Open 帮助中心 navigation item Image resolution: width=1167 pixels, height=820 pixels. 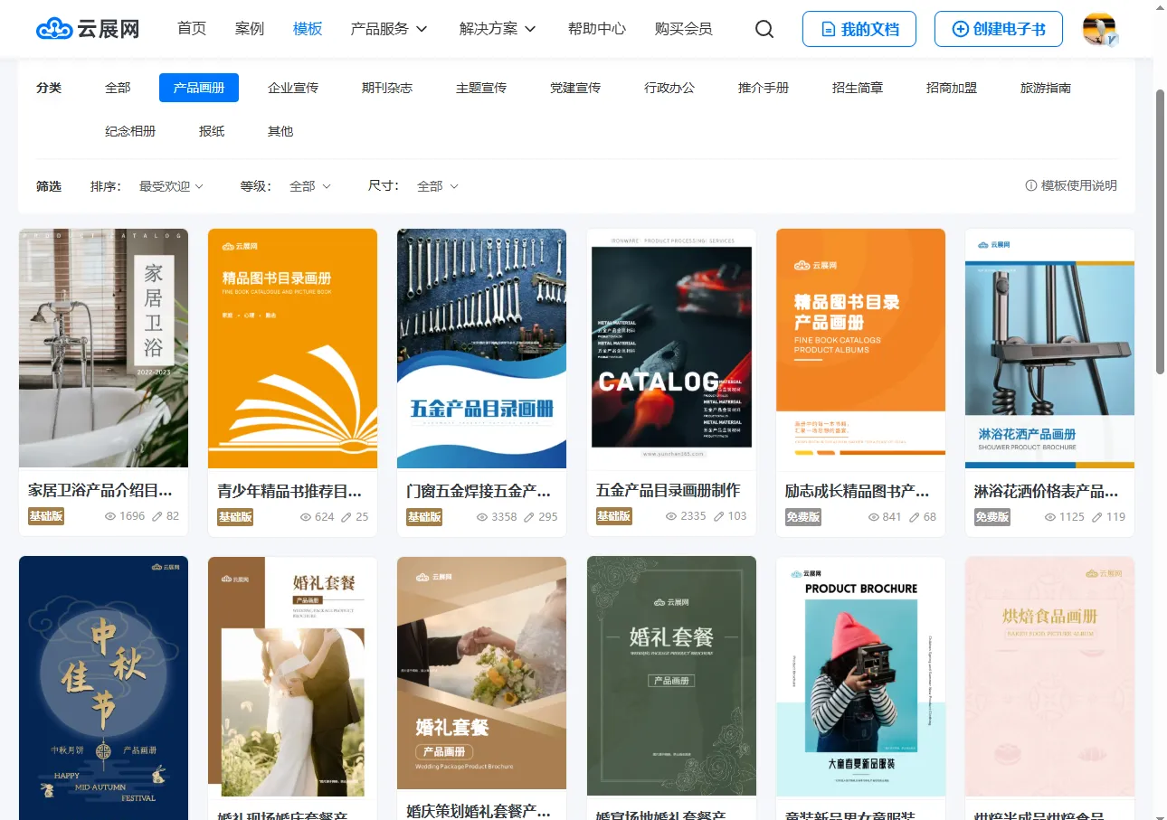tap(597, 29)
